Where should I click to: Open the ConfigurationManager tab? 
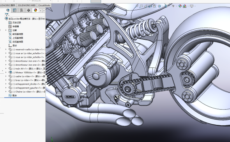point(21,10)
